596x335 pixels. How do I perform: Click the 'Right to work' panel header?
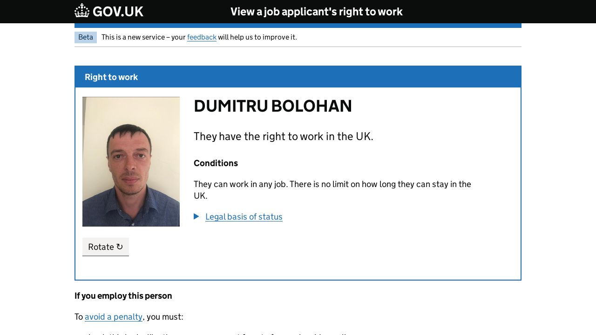pos(111,77)
